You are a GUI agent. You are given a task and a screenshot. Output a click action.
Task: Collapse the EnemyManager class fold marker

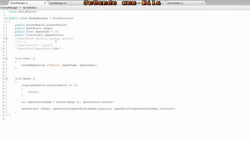(6, 18)
